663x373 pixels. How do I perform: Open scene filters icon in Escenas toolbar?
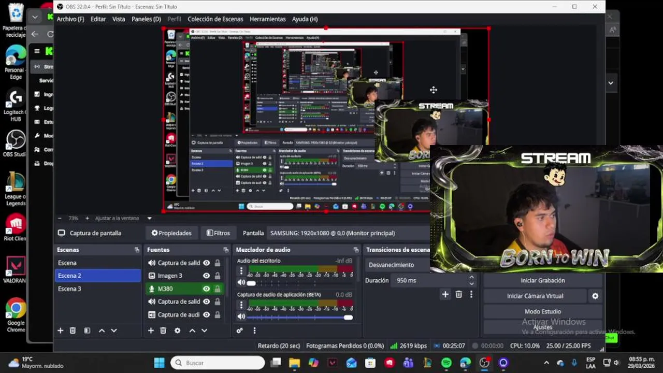(87, 331)
